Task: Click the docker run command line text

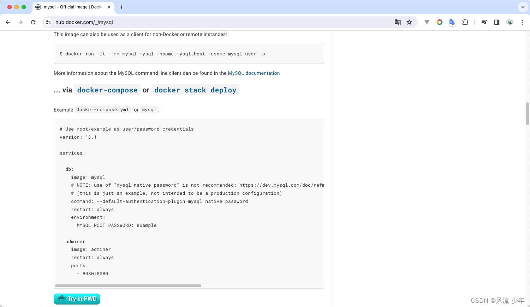Action: (x=162, y=54)
